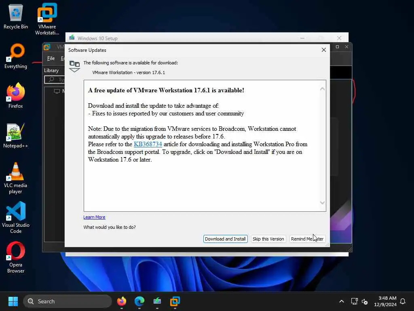Open the notifications bell icon
This screenshot has width=414, height=311.
[x=403, y=301]
